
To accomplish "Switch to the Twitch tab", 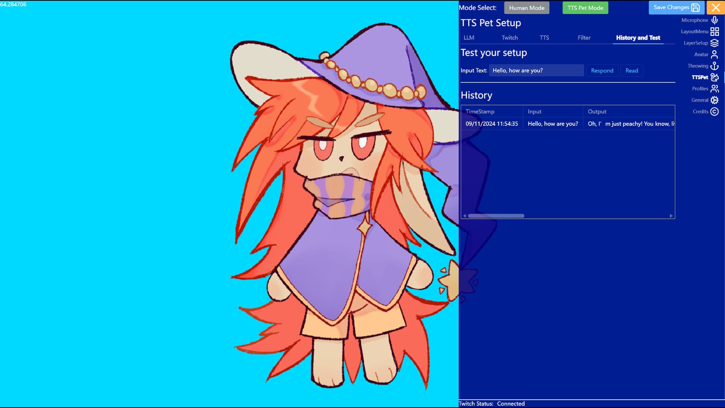I will [509, 37].
